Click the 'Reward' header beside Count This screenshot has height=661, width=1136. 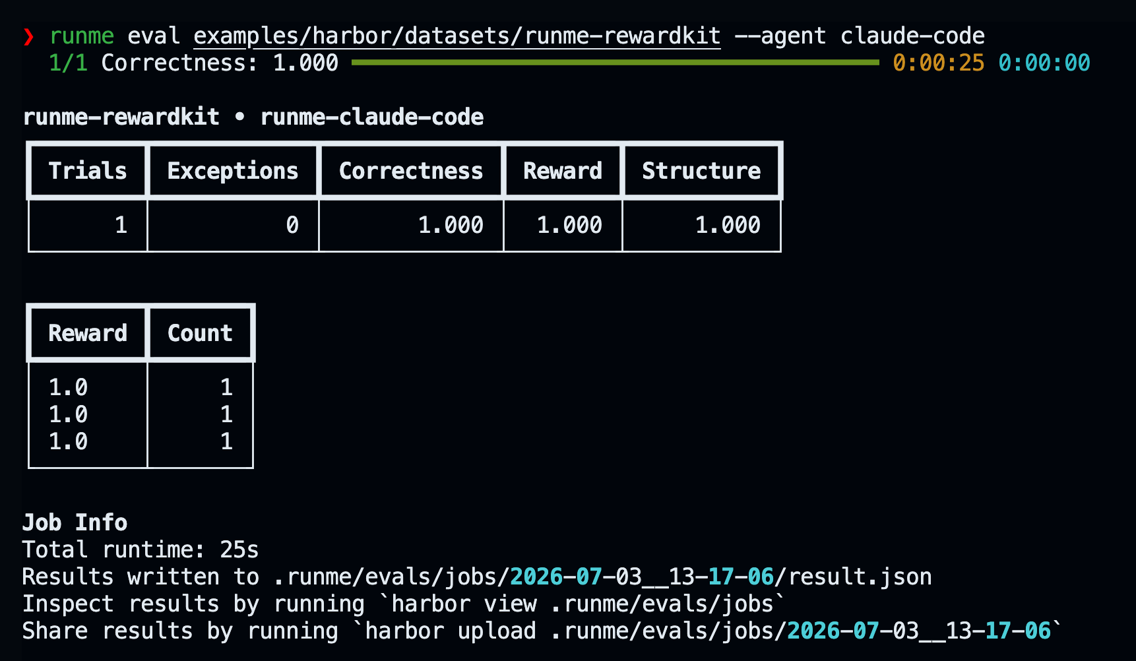click(88, 333)
